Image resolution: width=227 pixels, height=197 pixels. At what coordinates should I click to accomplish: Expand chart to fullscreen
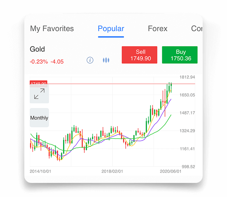[39, 94]
